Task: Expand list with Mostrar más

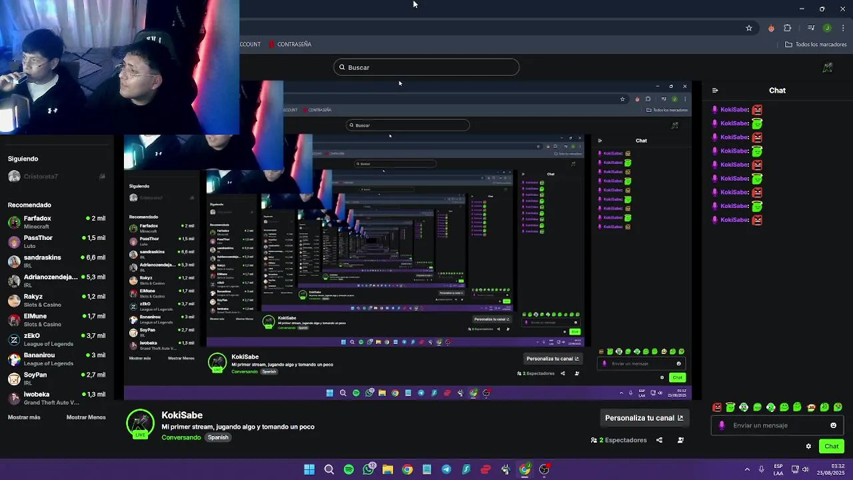Action: (x=24, y=417)
